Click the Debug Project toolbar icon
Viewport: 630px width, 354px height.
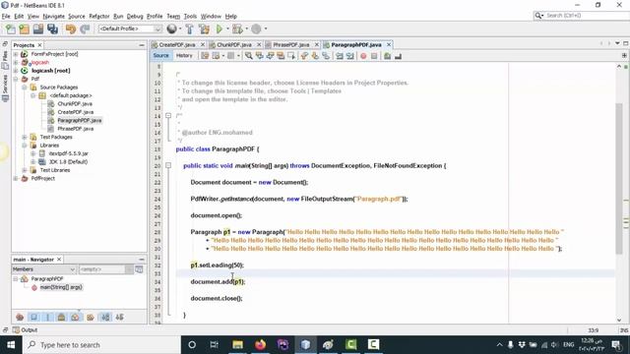click(237, 29)
